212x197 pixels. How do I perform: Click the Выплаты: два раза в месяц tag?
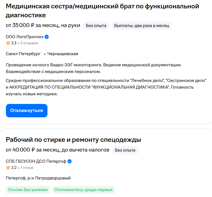click(x=142, y=26)
